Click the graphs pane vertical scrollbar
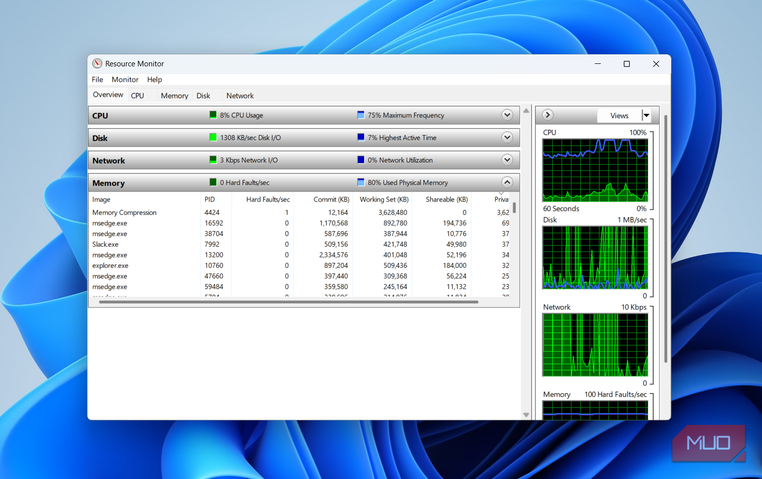Screen dimensions: 762x479 click(x=666, y=239)
